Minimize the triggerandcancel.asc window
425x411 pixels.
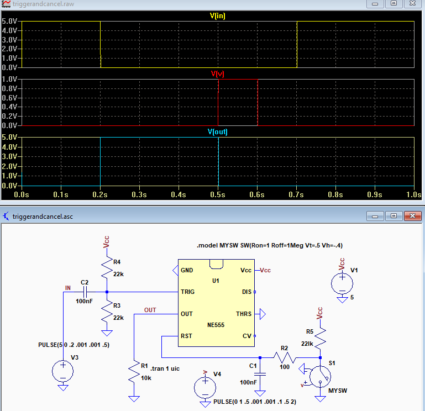tap(375, 216)
